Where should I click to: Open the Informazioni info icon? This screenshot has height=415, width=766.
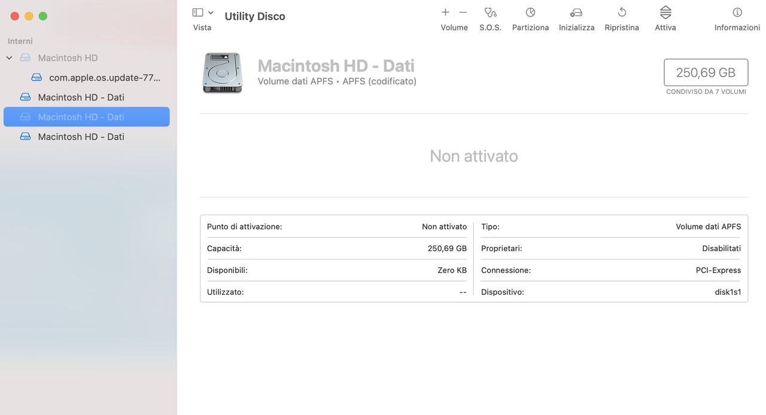[x=737, y=13]
